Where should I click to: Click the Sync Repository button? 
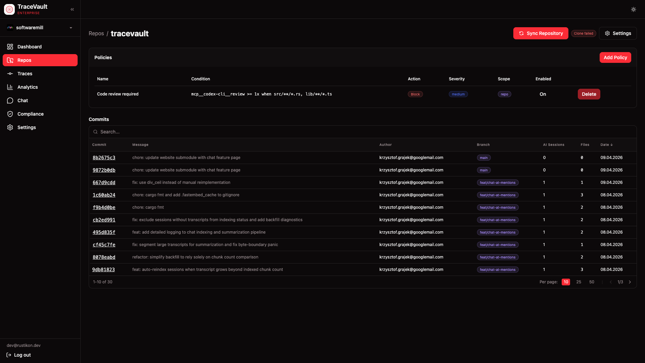pos(541,33)
